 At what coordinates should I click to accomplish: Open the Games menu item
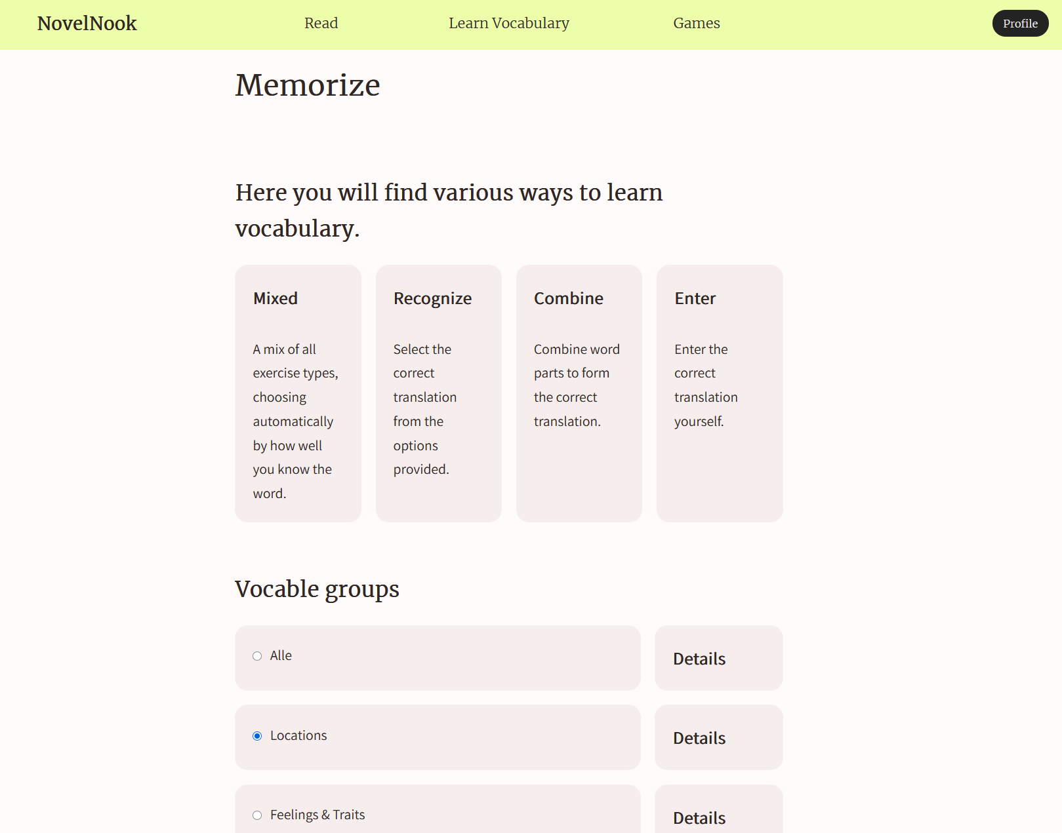pyautogui.click(x=696, y=24)
